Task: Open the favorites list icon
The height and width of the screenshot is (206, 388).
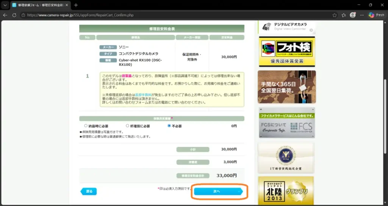Action: [344, 15]
